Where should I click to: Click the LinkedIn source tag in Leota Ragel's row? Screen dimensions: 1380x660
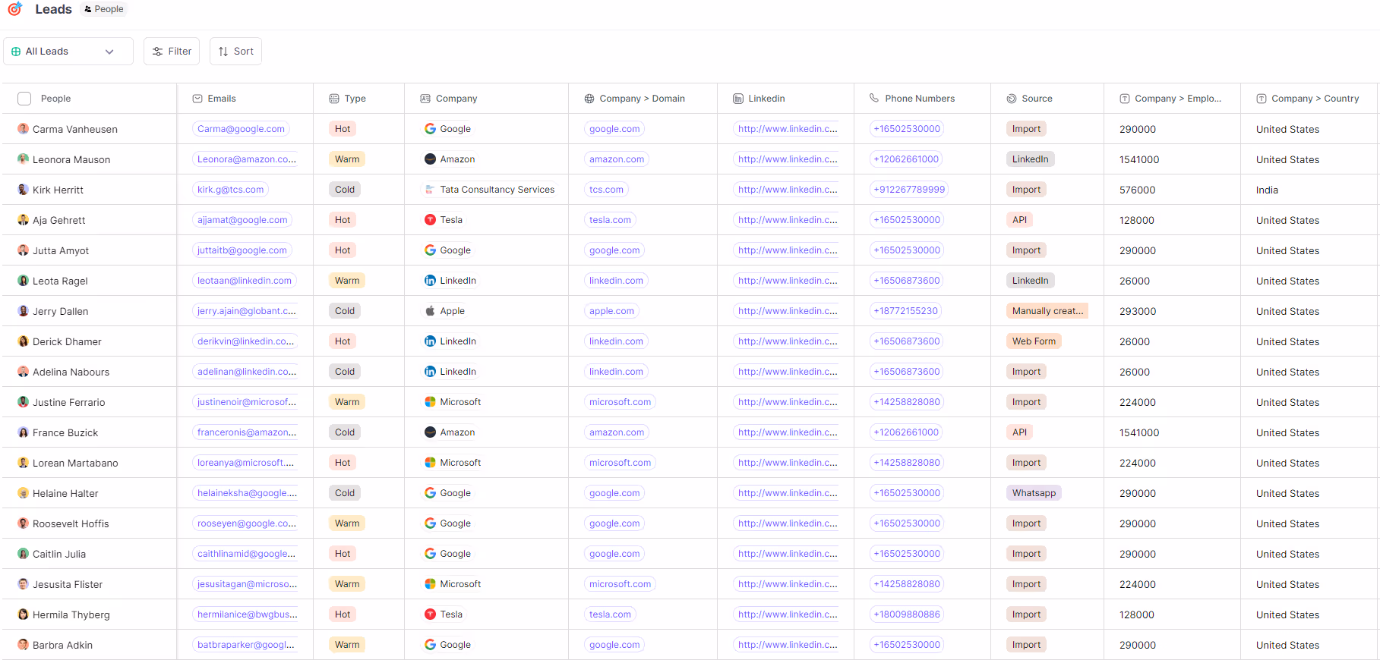point(1030,281)
